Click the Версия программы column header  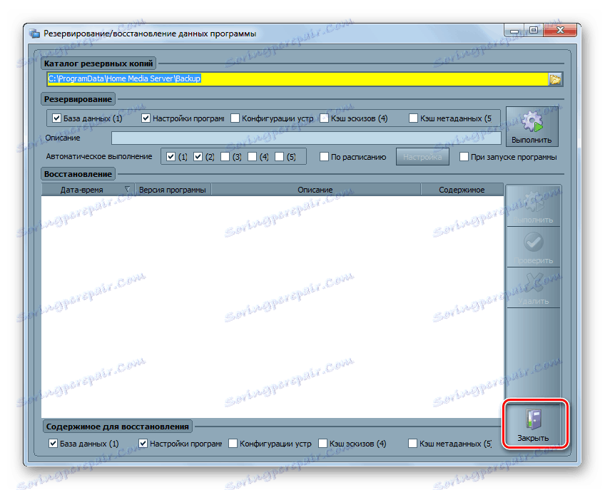pyautogui.click(x=173, y=190)
